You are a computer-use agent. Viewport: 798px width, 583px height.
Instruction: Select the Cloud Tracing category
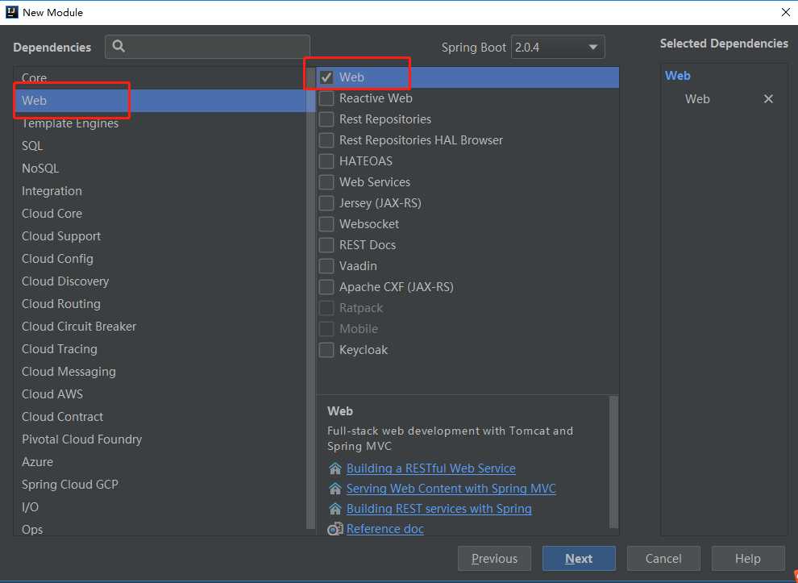tap(160, 349)
